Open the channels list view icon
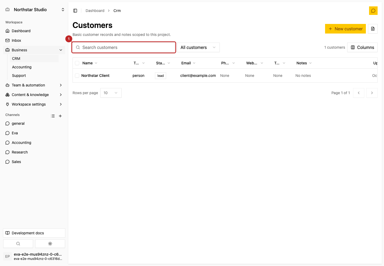The height and width of the screenshot is (266, 384). (x=53, y=116)
